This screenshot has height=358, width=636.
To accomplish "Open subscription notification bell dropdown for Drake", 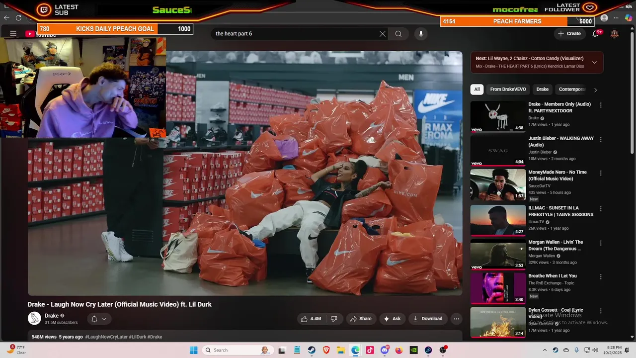I will [x=98, y=319].
